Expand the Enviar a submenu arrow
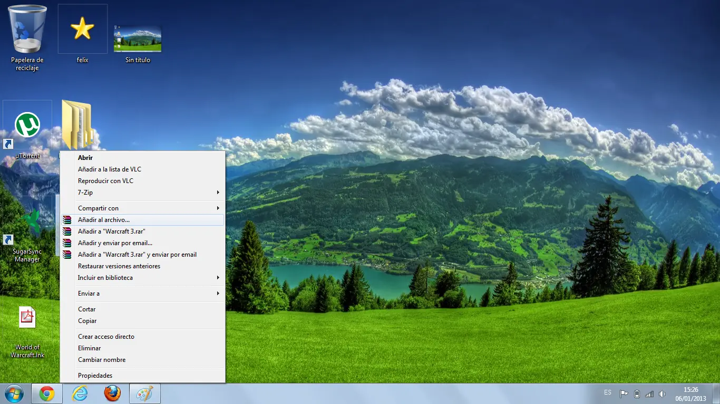720x404 pixels. tap(218, 294)
